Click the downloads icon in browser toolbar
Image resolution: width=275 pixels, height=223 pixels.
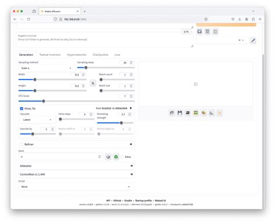(x=240, y=19)
